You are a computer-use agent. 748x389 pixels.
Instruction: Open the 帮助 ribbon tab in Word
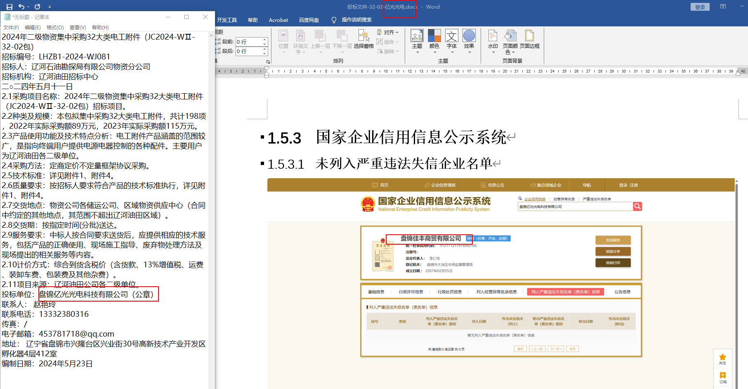coord(253,20)
